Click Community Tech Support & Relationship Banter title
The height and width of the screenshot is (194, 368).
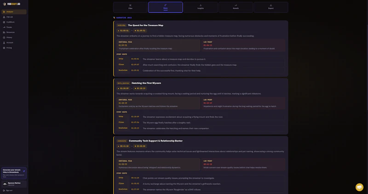pyautogui.click(x=155, y=141)
